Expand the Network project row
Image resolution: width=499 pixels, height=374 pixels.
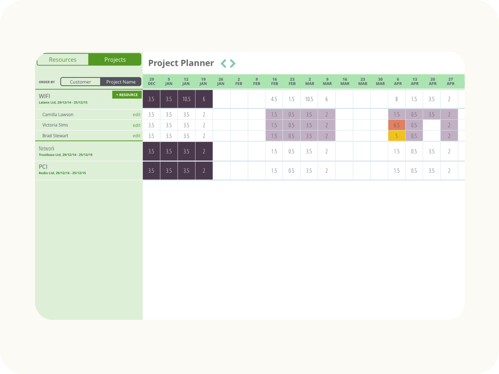pos(89,151)
